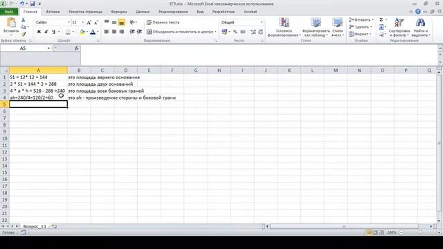Viewport: 443px width, 249px height.
Task: Click the Decrease Indent icon
Action: [x=132, y=32]
